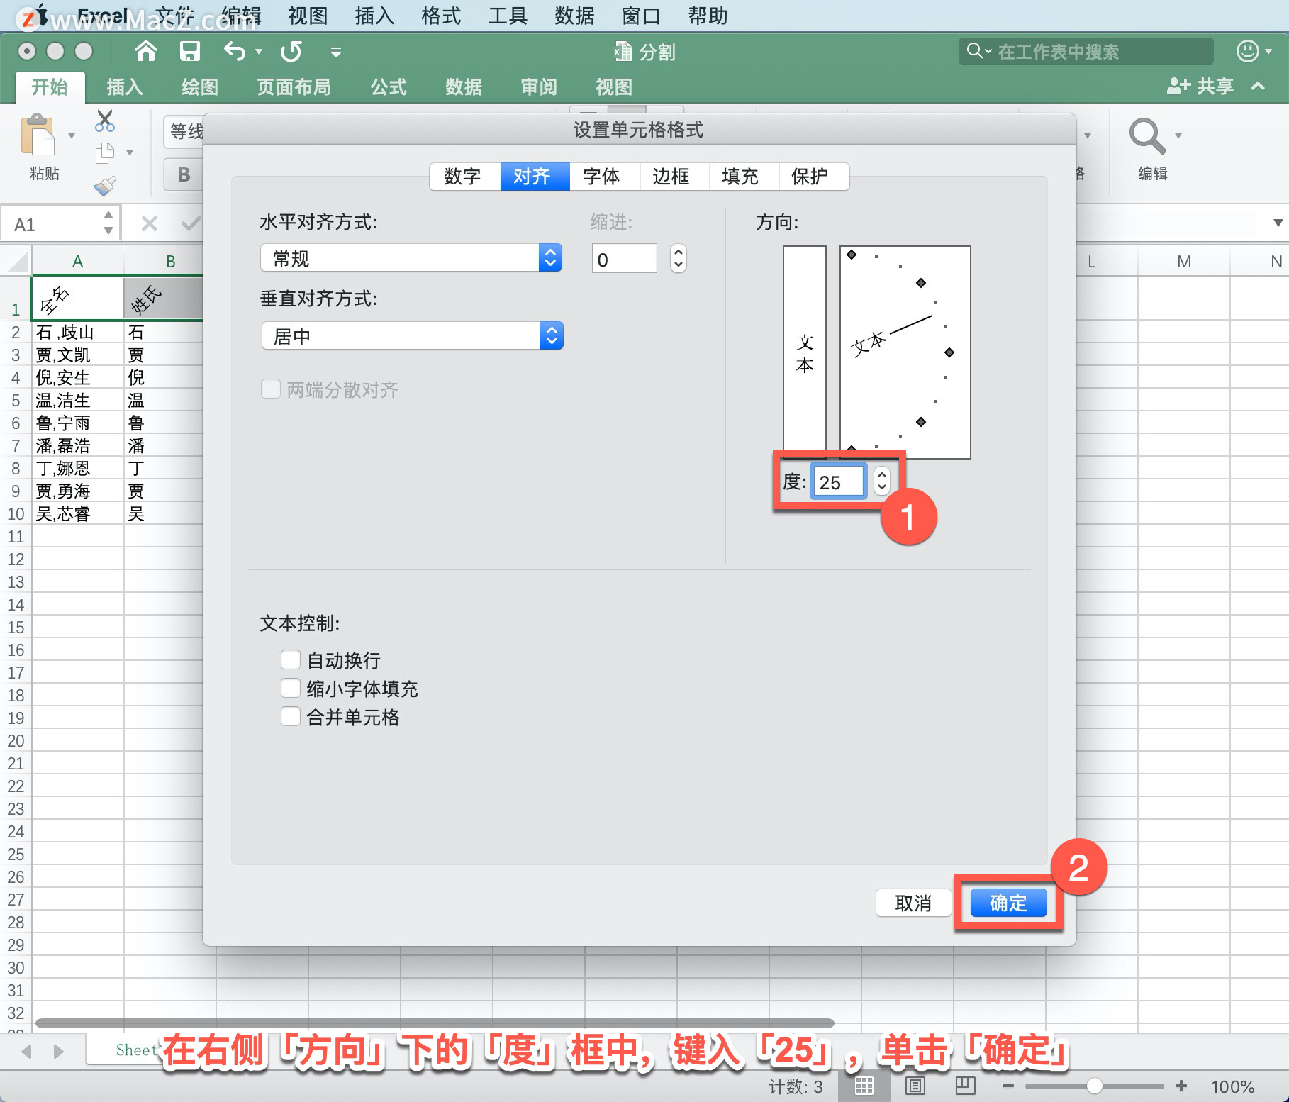Click the Undo arrow icon

(x=235, y=51)
